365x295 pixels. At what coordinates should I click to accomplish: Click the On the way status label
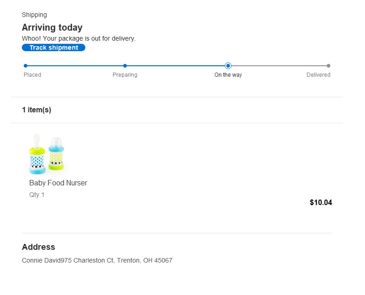pyautogui.click(x=228, y=75)
